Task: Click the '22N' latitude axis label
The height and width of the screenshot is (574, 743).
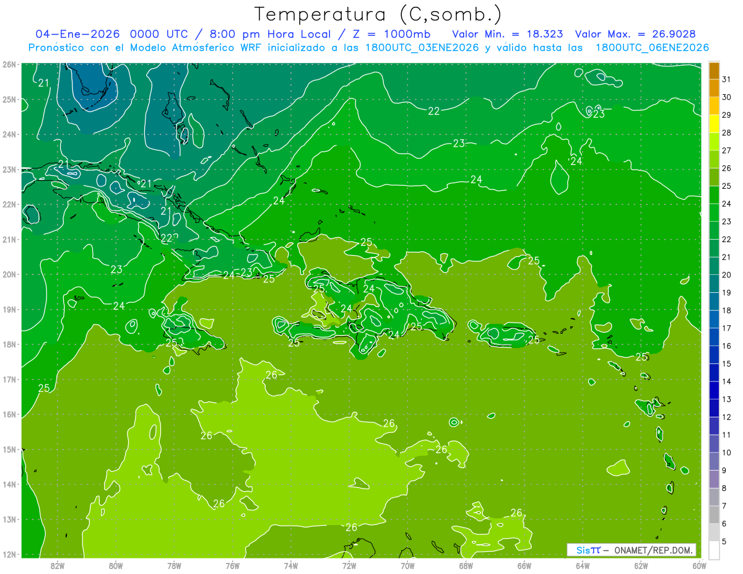Action: 9,204
